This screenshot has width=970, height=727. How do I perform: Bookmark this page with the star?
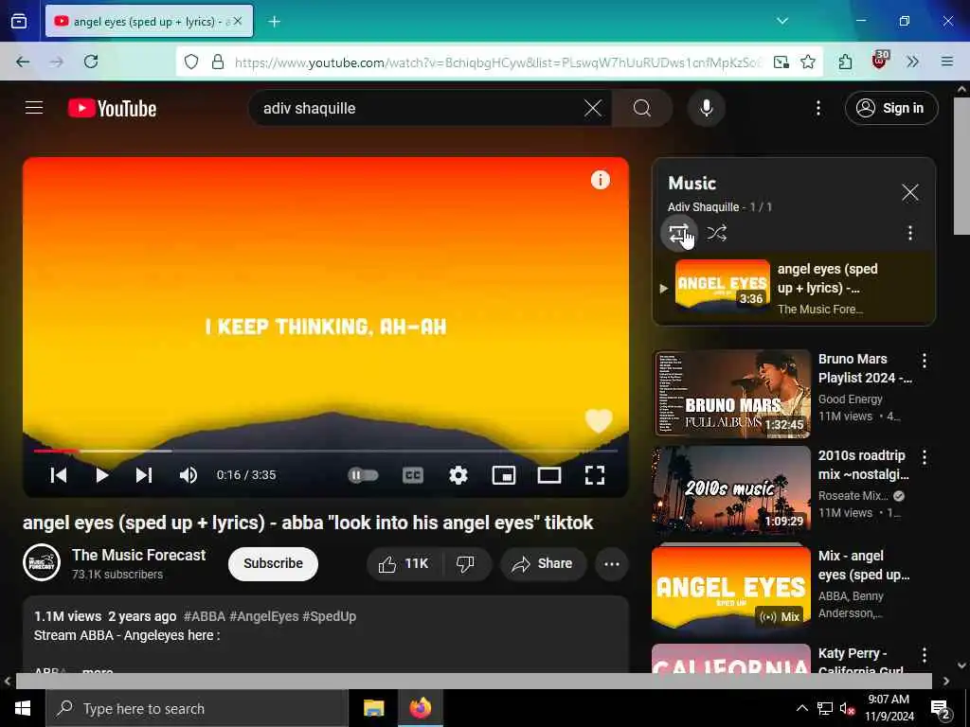[807, 62]
